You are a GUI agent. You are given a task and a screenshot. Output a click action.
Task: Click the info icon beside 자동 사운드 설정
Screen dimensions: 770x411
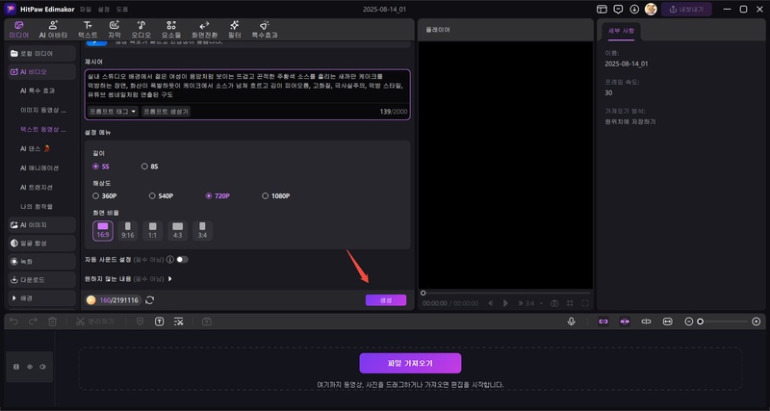[x=170, y=259]
